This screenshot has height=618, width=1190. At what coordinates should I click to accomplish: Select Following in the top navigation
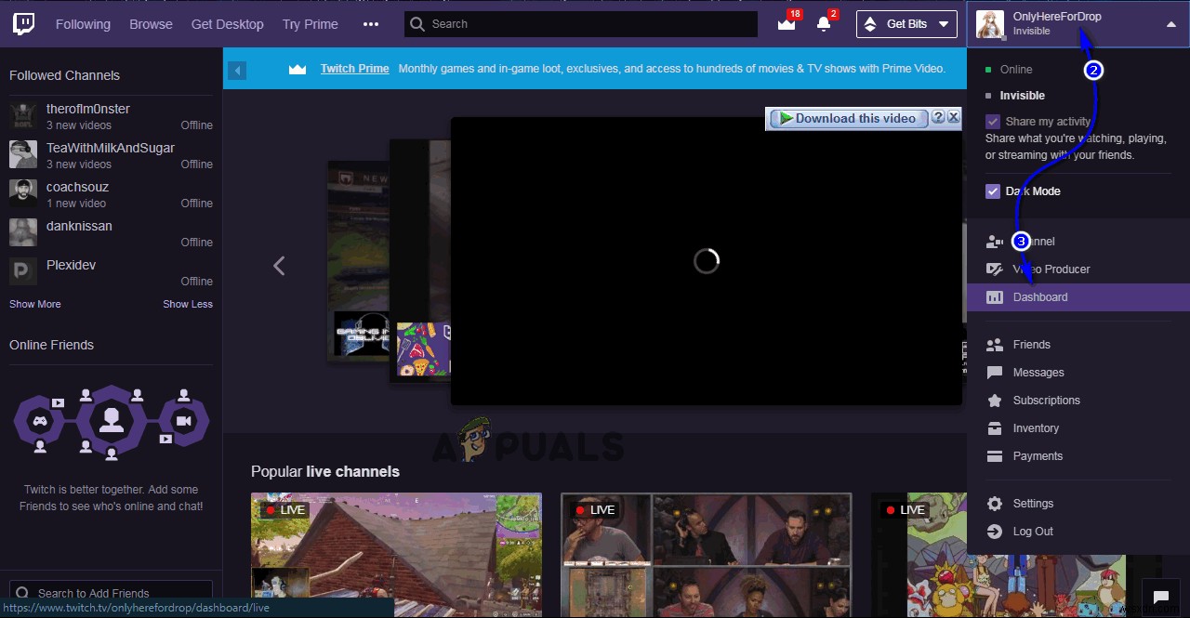pos(83,23)
